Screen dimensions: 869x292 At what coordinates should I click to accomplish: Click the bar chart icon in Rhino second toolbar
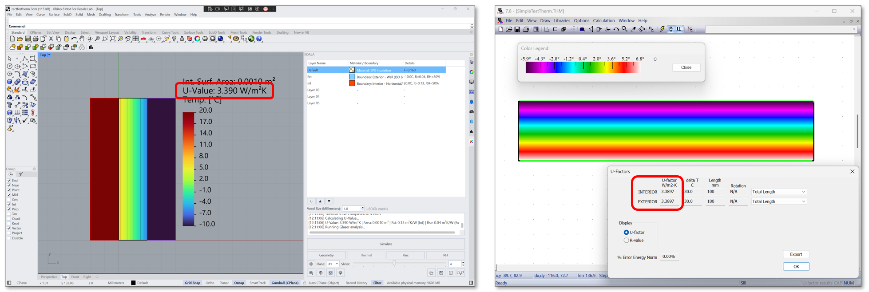click(x=91, y=47)
